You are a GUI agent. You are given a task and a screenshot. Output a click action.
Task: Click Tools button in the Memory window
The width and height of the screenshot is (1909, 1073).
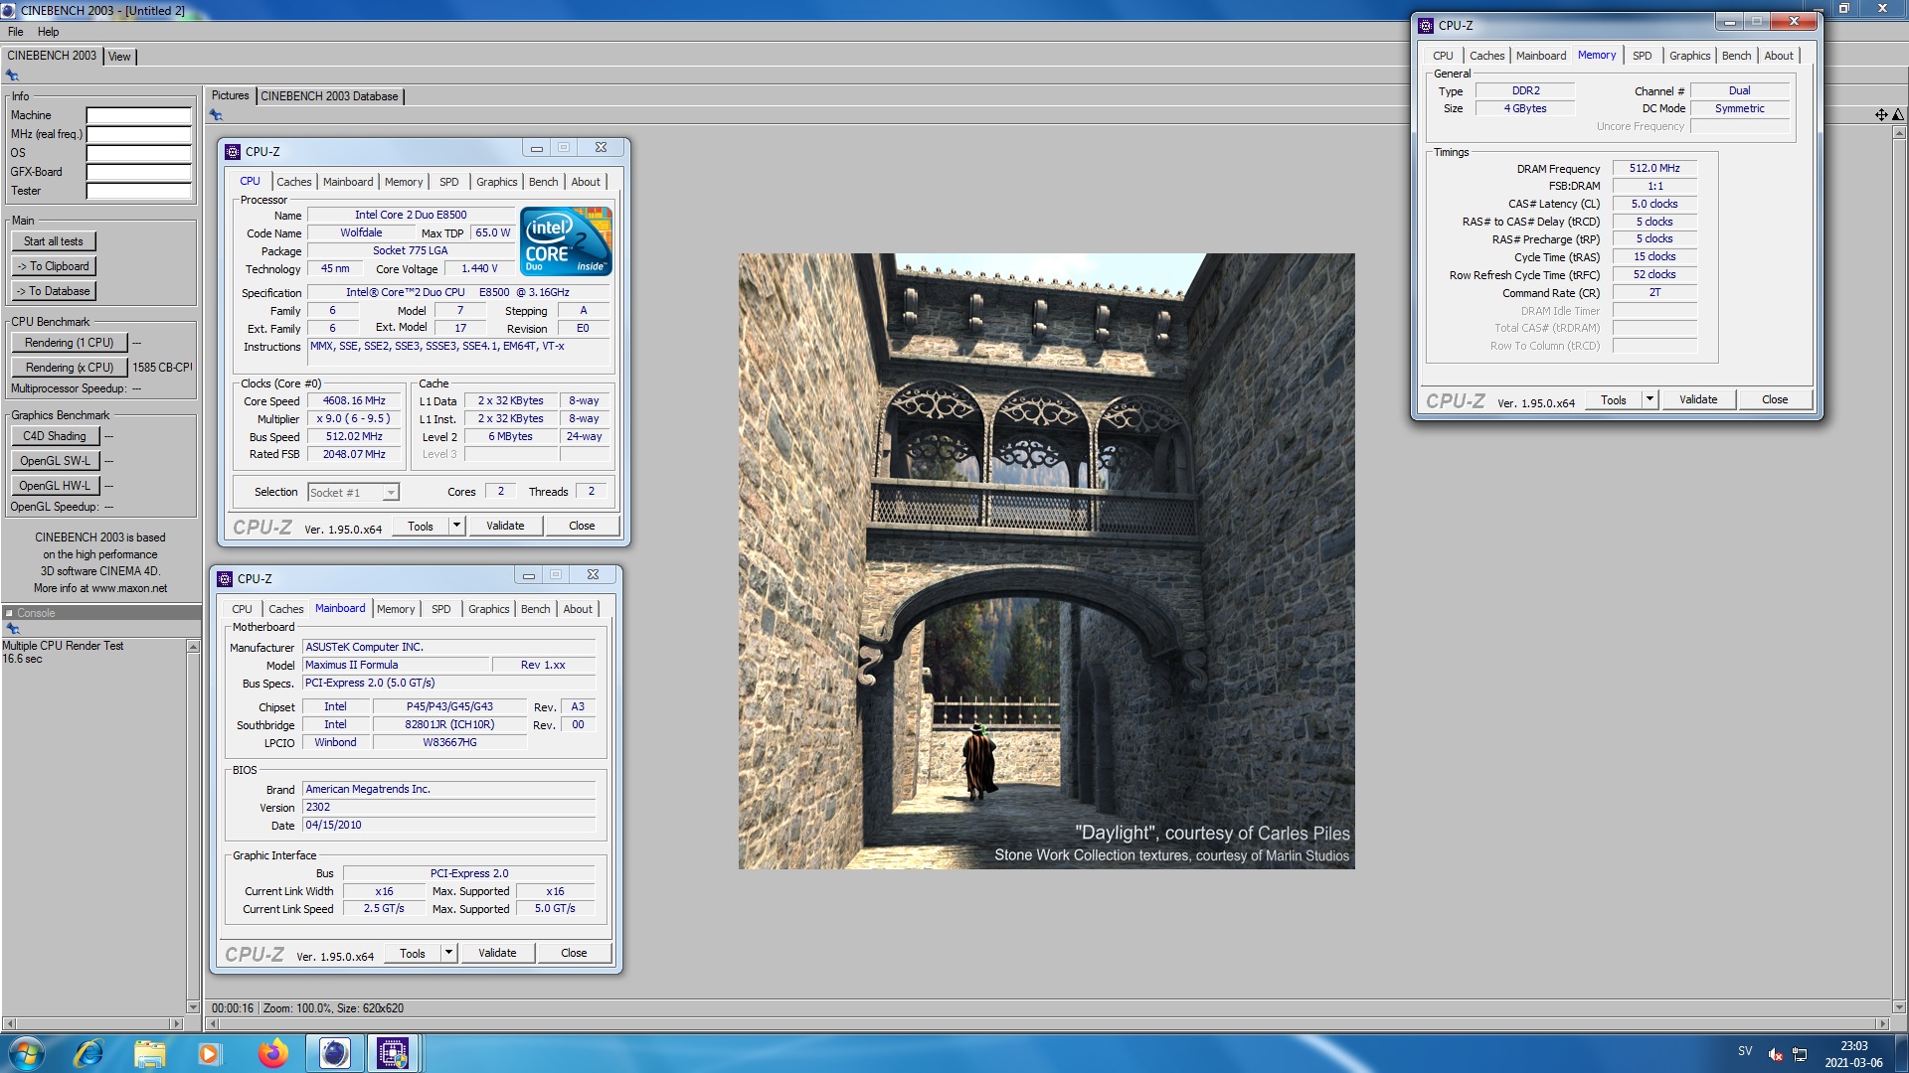(x=1614, y=399)
